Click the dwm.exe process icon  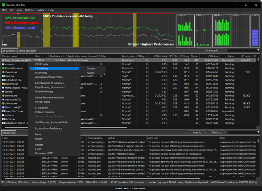3,76
